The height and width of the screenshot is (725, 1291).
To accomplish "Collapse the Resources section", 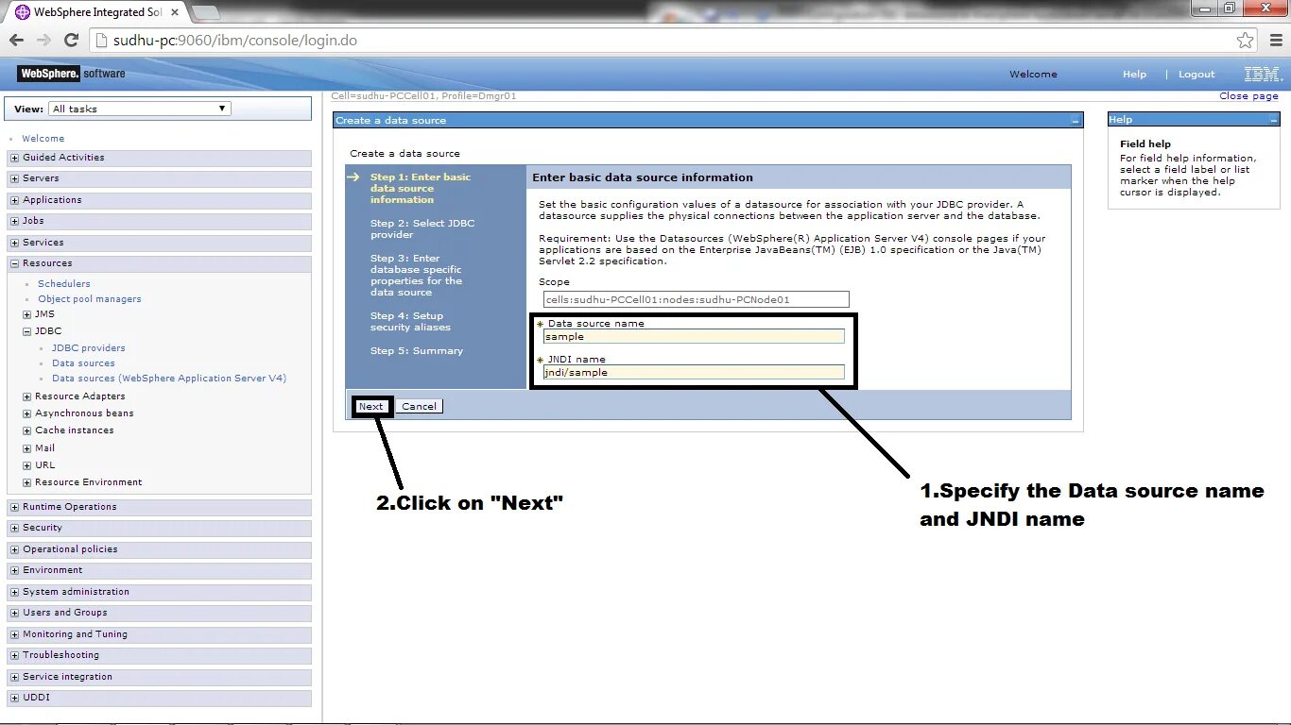I will coord(14,263).
